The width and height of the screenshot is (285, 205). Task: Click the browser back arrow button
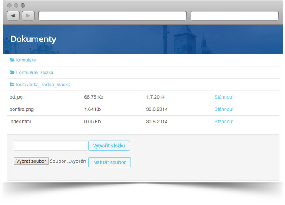[x=14, y=16]
